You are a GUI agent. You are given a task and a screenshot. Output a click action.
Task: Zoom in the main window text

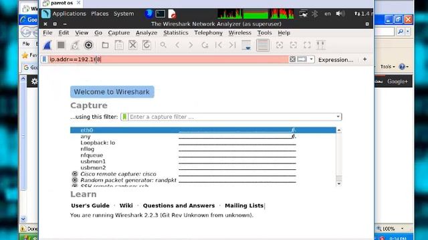(280, 45)
